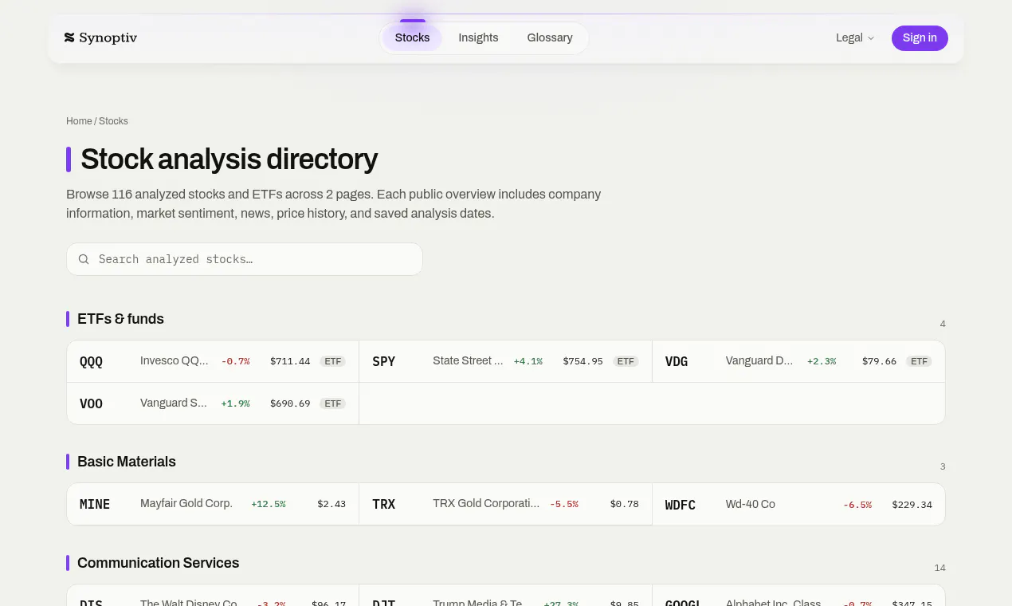1012x606 pixels.
Task: Click the ETF badge on QQQ
Action: pyautogui.click(x=332, y=361)
